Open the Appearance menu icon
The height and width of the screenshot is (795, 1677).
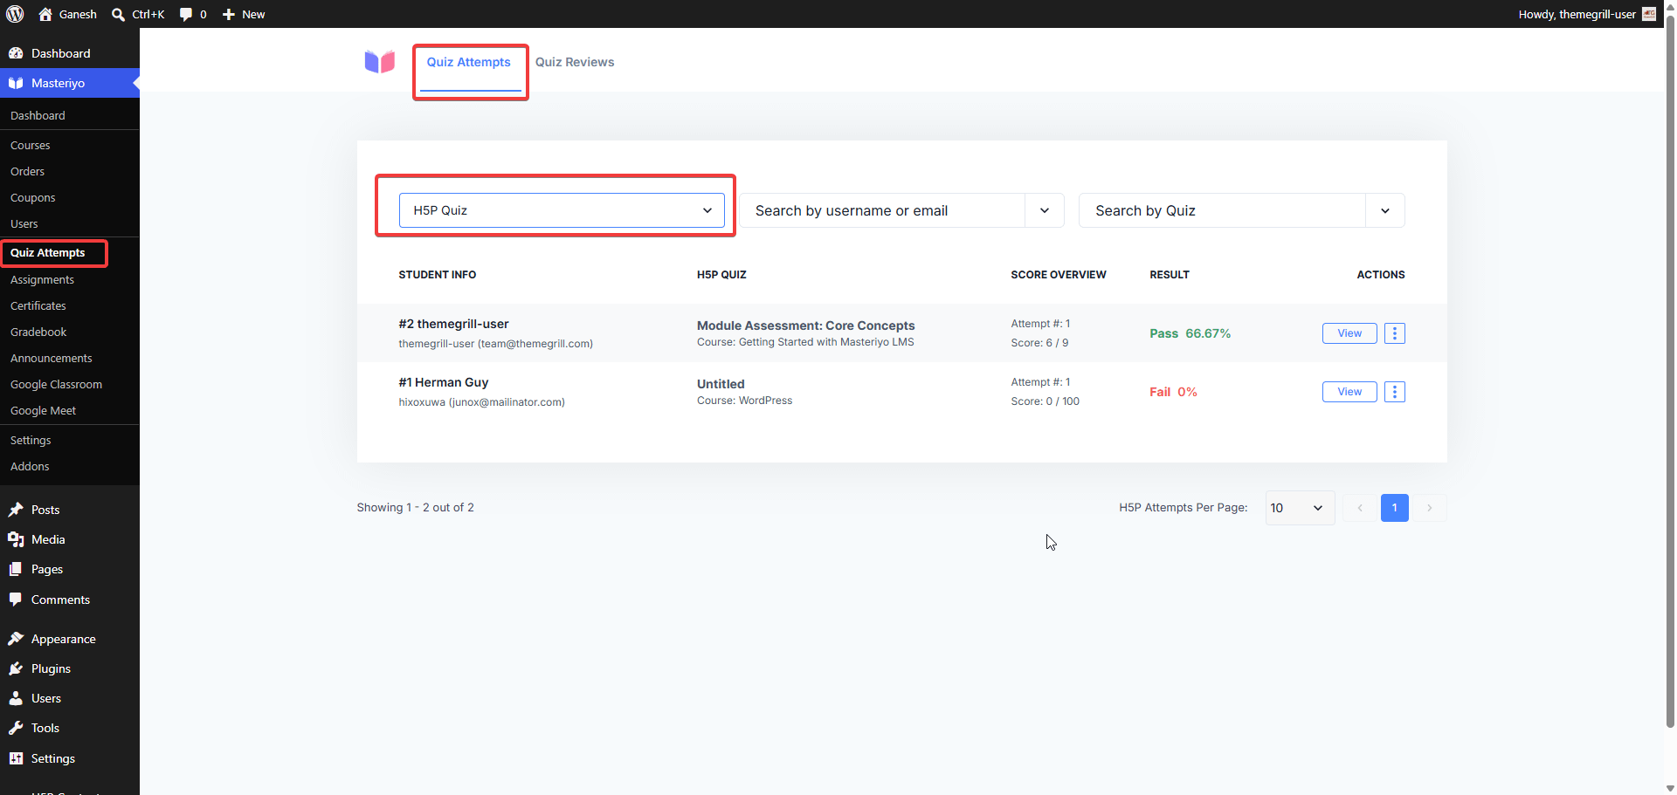tap(16, 639)
